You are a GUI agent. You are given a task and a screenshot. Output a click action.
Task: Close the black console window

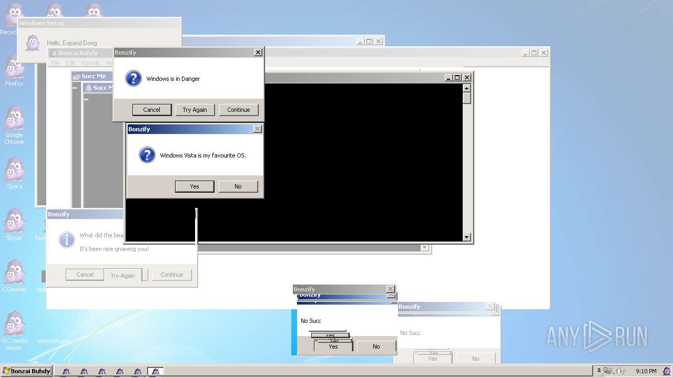pyautogui.click(x=466, y=77)
